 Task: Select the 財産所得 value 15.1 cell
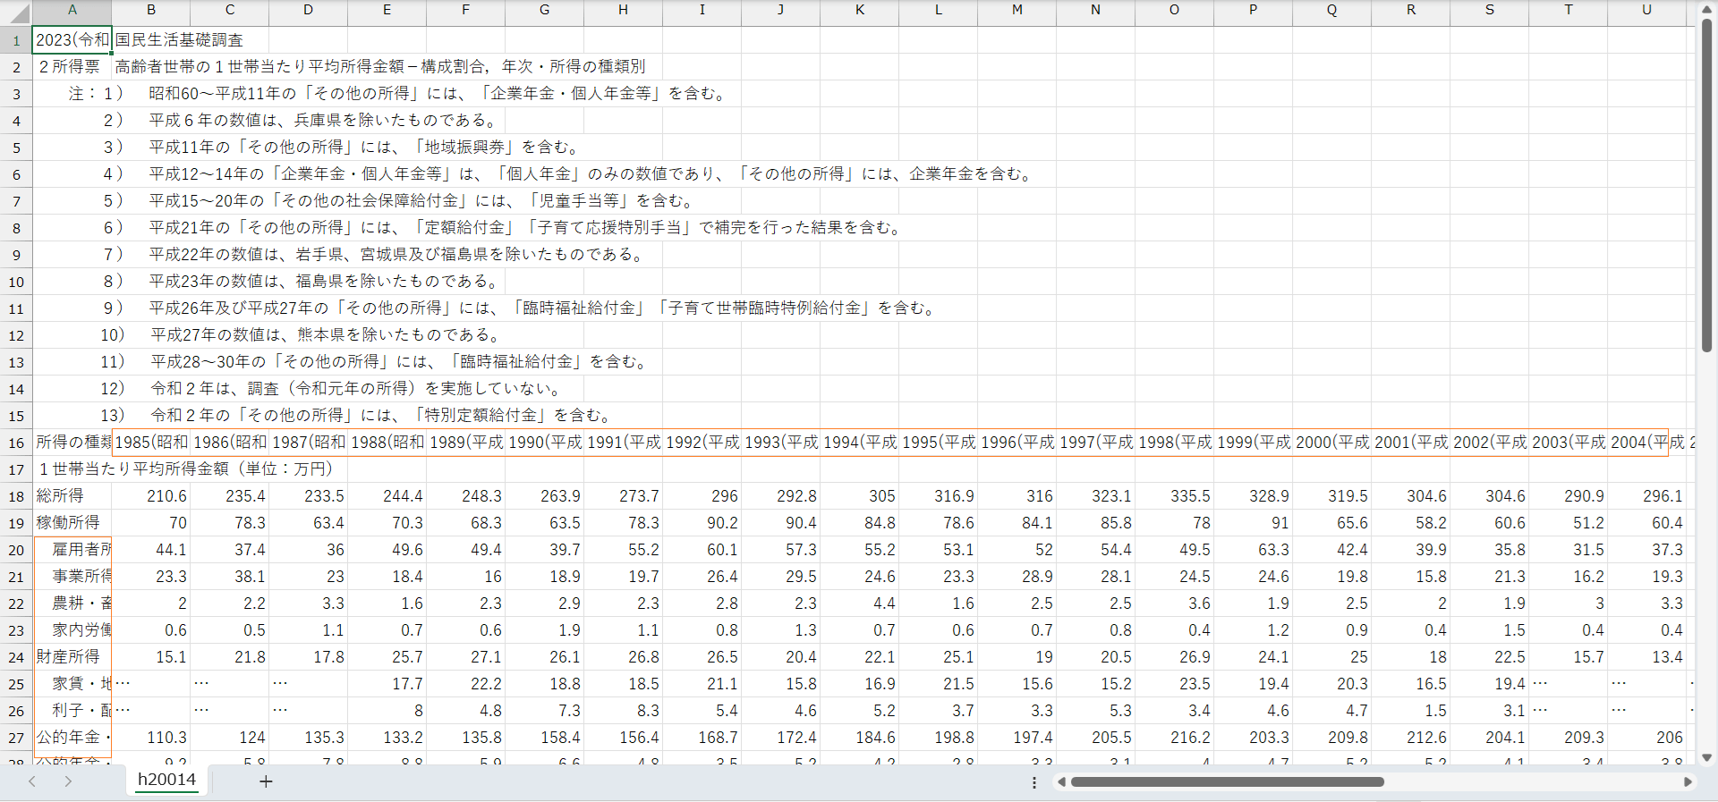point(151,657)
